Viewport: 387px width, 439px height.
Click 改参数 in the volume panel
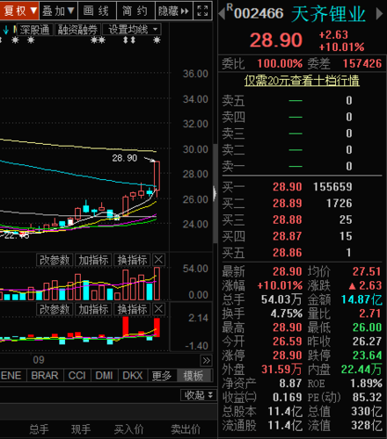click(x=55, y=260)
